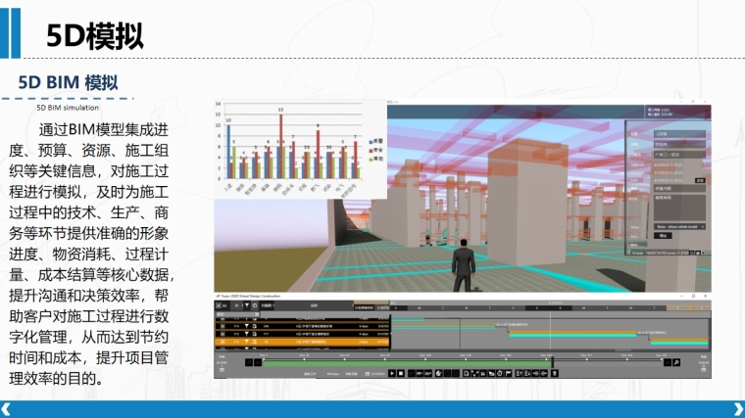Click the magnifier zoom icon right of timeline

676,363
